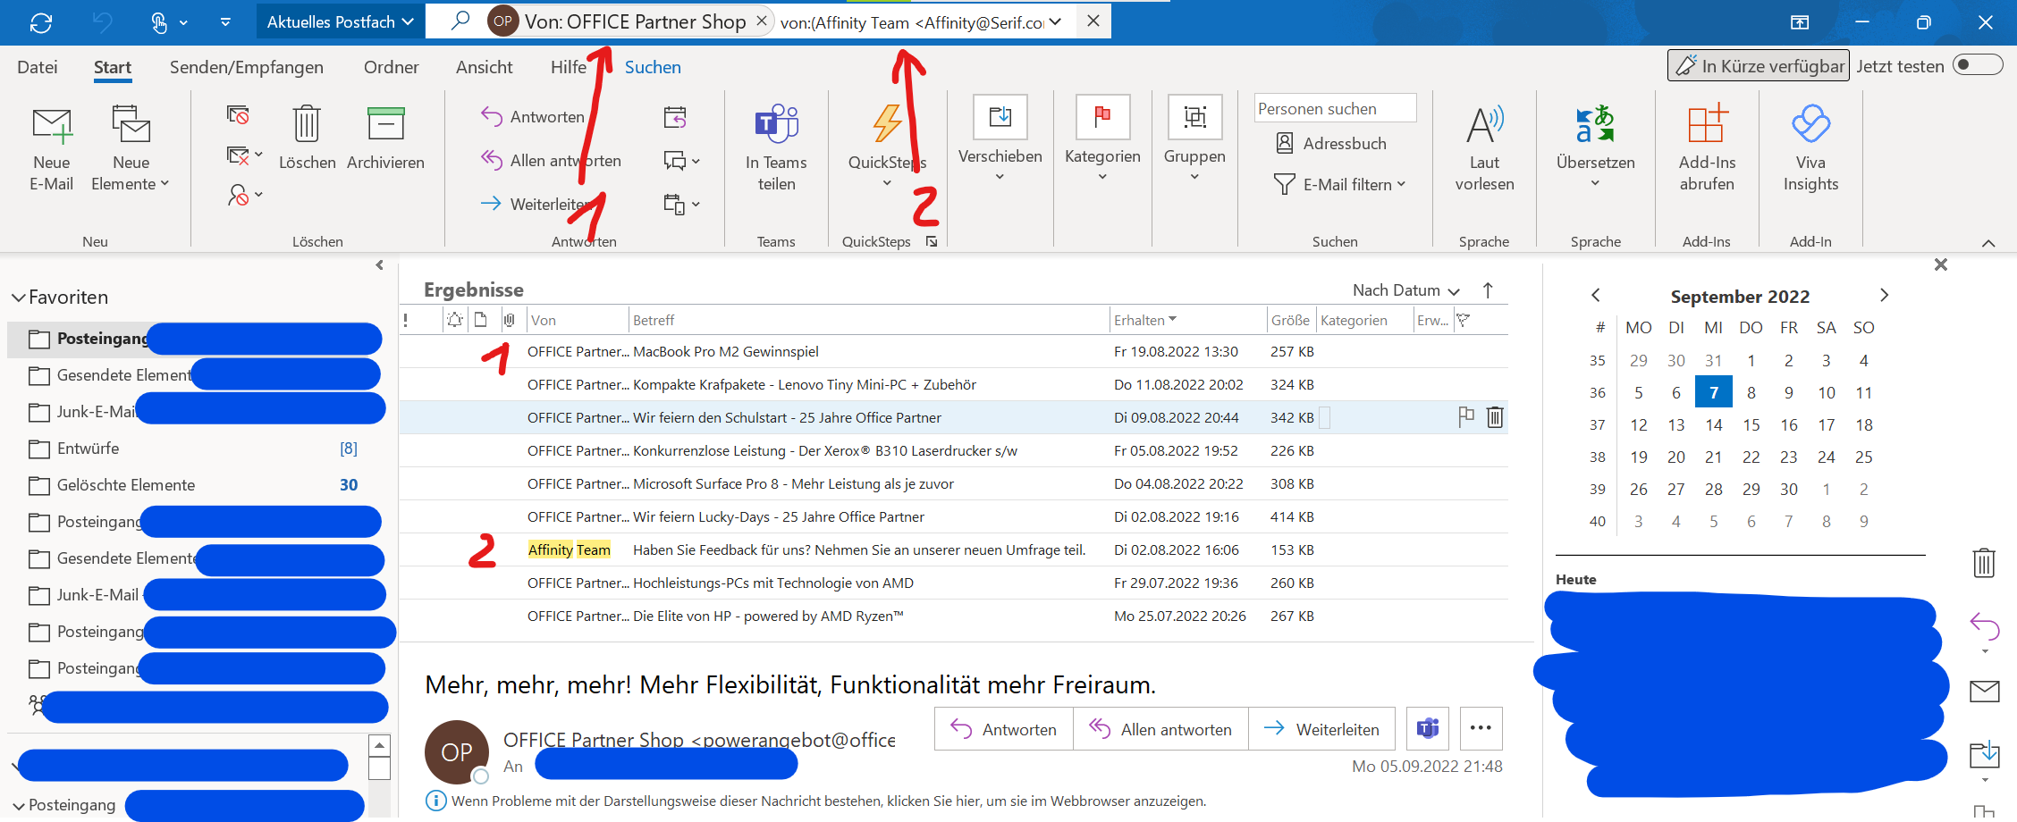The height and width of the screenshot is (822, 2017).
Task: Click the browser view info message link
Action: pyautogui.click(x=829, y=801)
